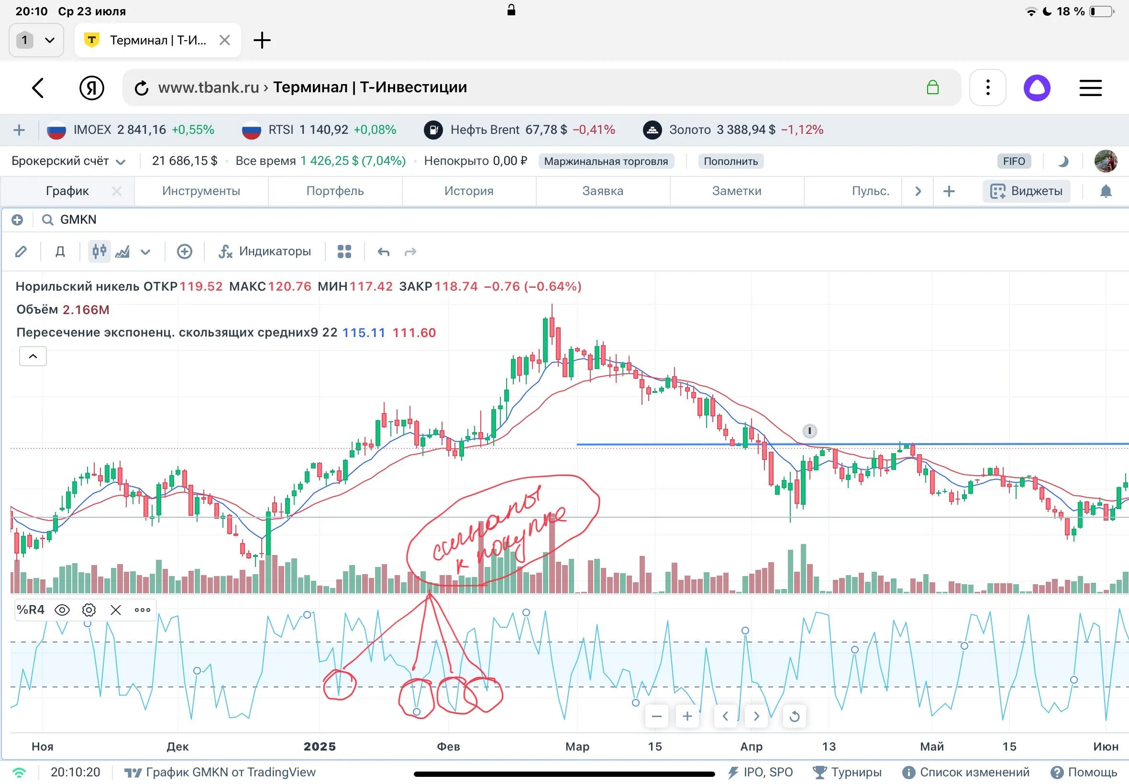Screen dimensions: 1129x784
Task: Undo the last chart action
Action: (x=383, y=252)
